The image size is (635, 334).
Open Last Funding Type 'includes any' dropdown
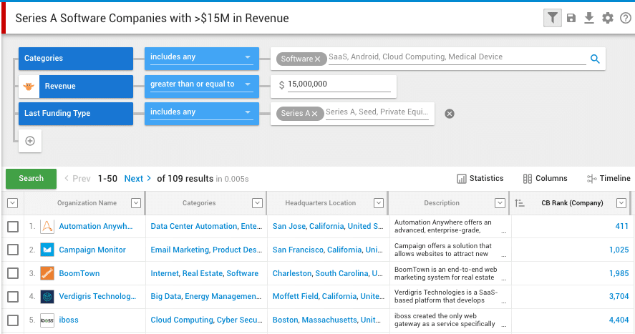(x=202, y=114)
